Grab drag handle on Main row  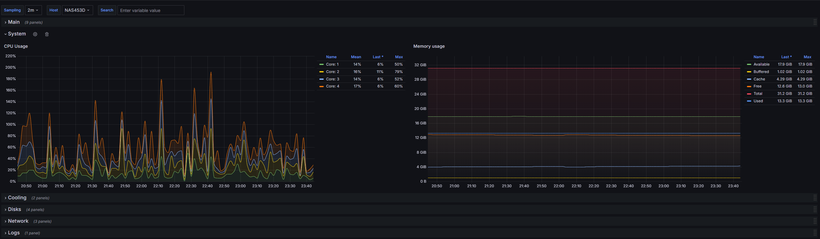tap(815, 22)
